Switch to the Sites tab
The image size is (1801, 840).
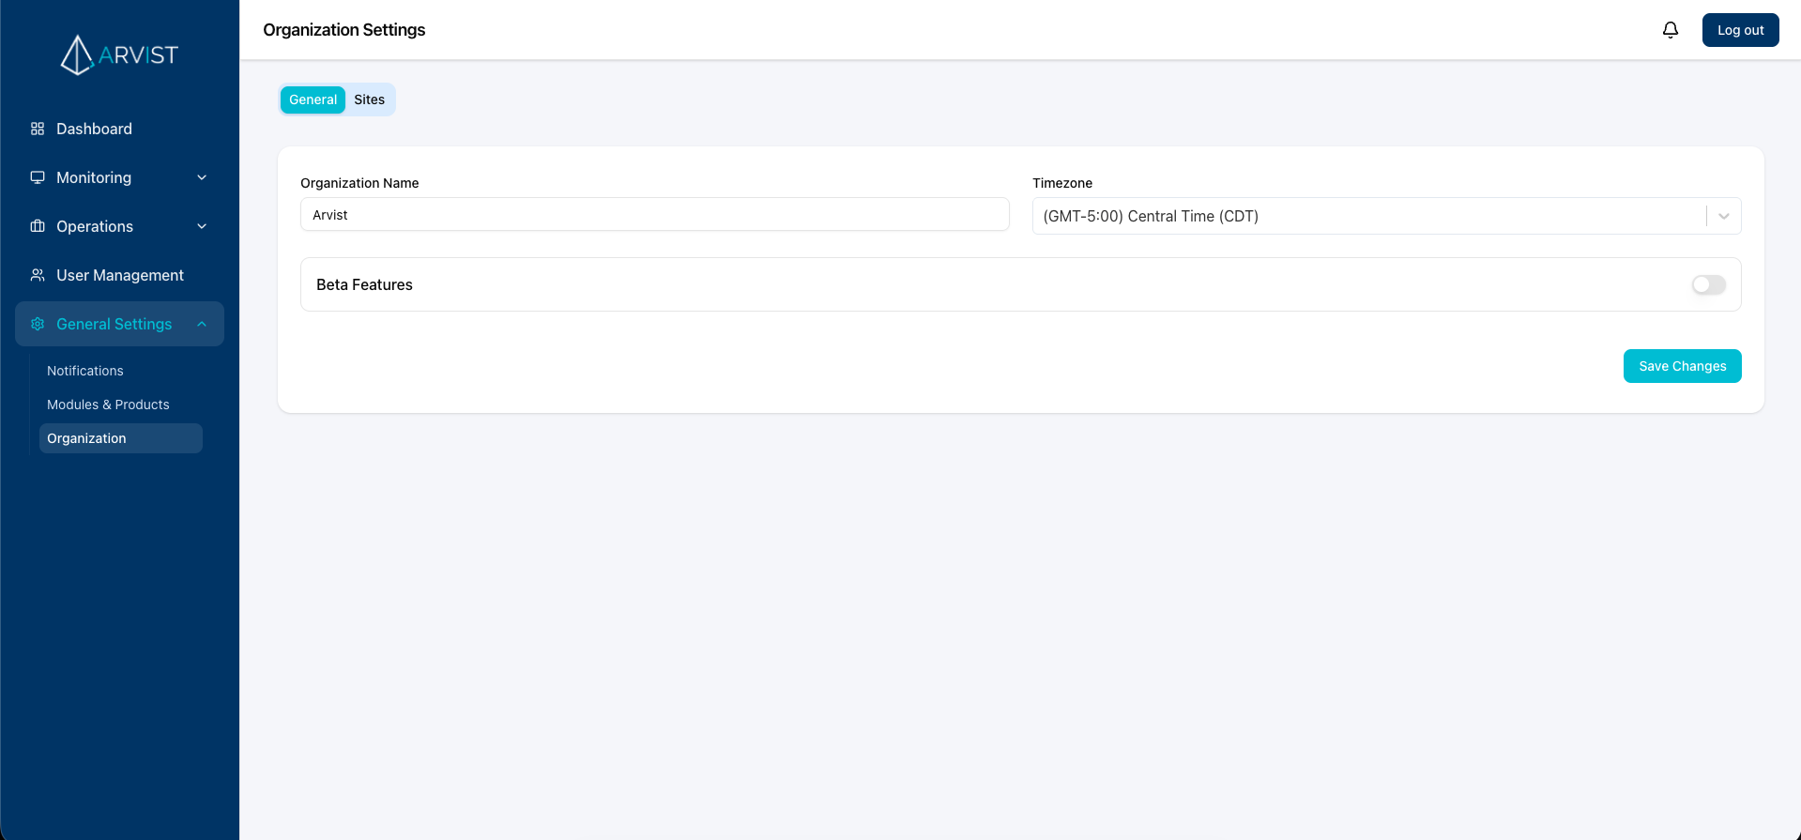point(369,99)
